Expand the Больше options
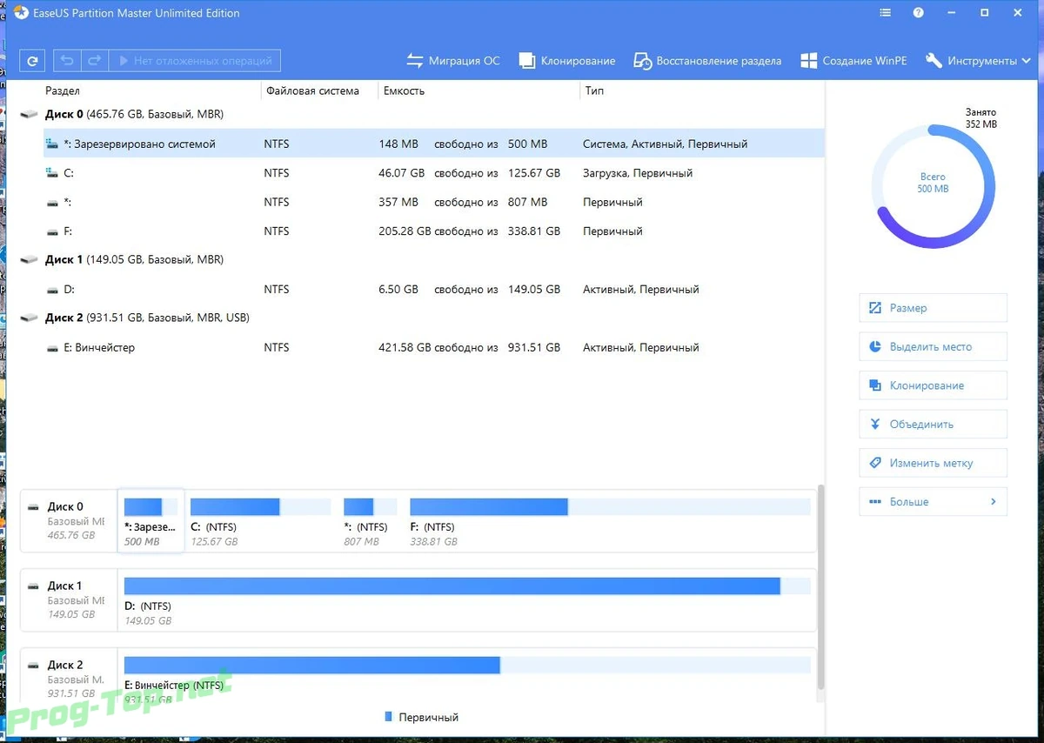1044x743 pixels. click(x=933, y=502)
